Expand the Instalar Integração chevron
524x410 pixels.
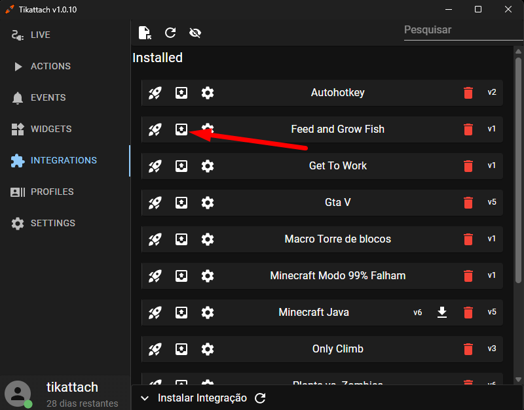pyautogui.click(x=145, y=398)
